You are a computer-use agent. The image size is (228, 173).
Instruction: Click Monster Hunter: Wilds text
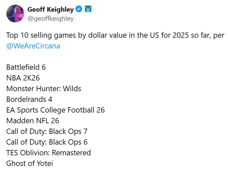[44, 89]
